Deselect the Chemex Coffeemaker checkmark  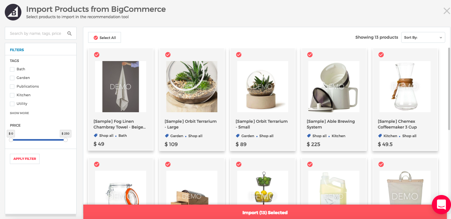381,55
